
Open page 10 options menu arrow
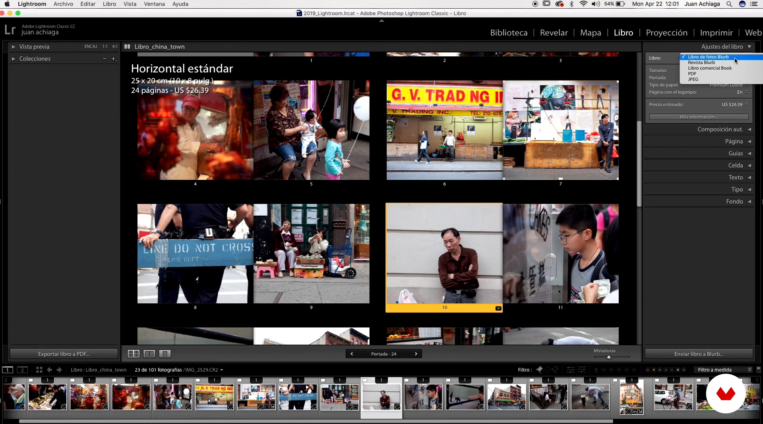click(x=498, y=308)
